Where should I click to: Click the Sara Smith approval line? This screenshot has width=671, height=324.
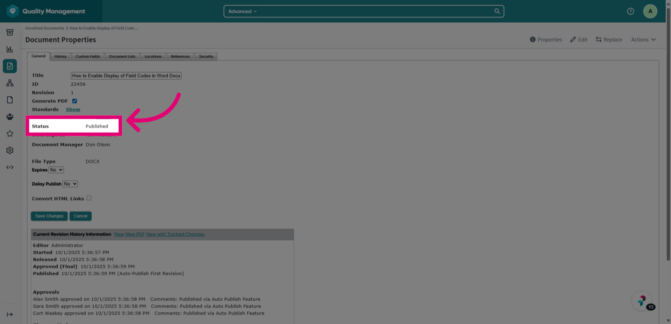147,306
